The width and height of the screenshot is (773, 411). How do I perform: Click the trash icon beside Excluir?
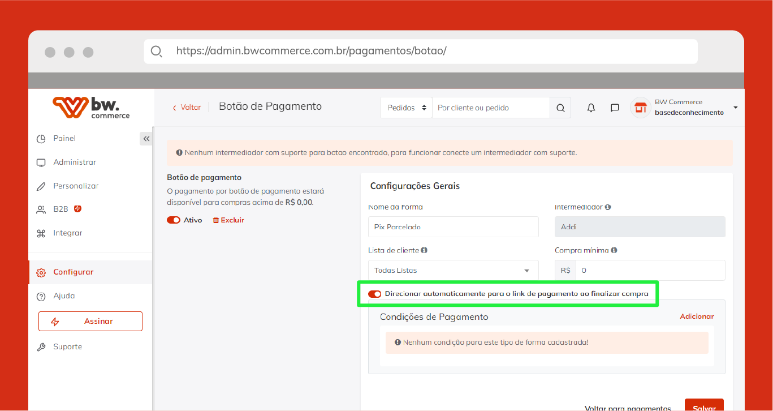pos(215,220)
